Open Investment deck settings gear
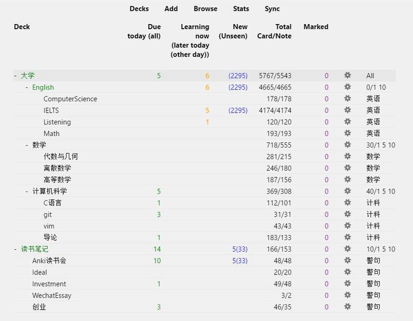The height and width of the screenshot is (321, 413). (x=347, y=284)
